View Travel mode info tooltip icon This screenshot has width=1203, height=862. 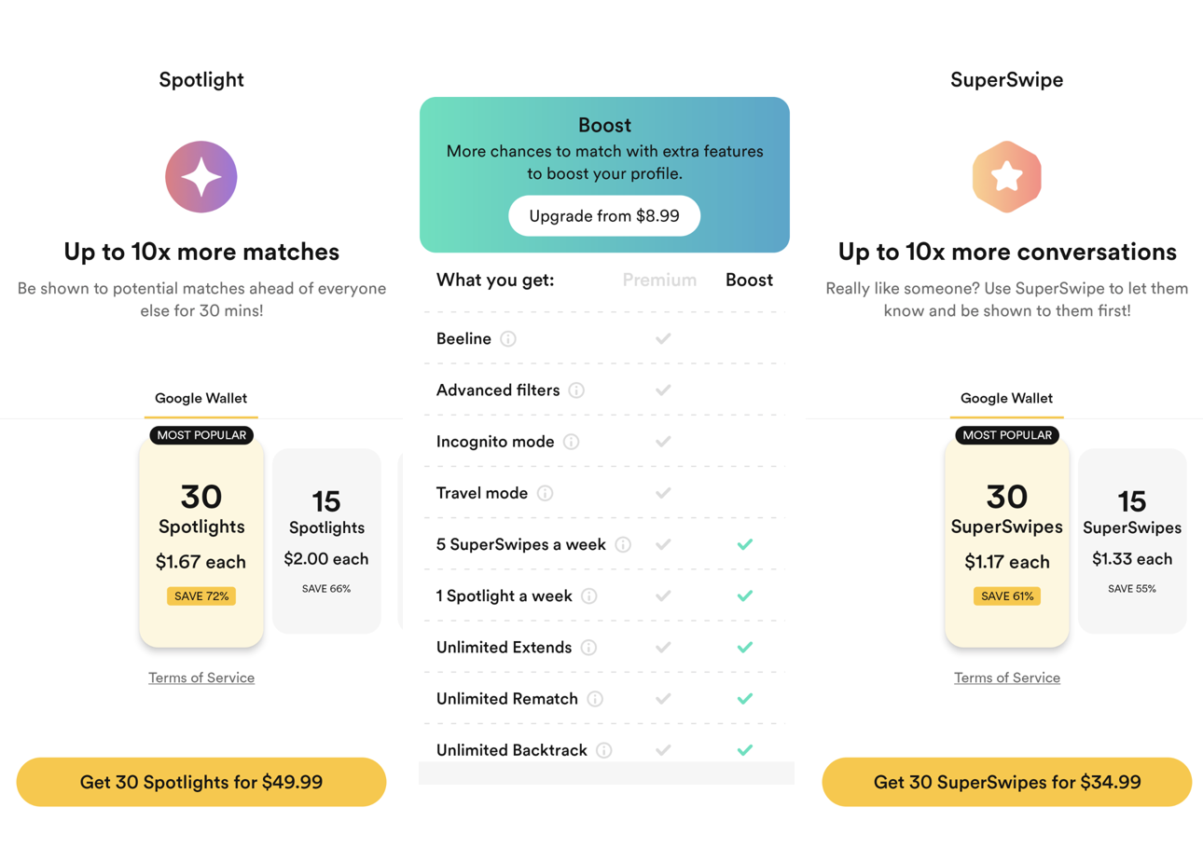pos(545,493)
